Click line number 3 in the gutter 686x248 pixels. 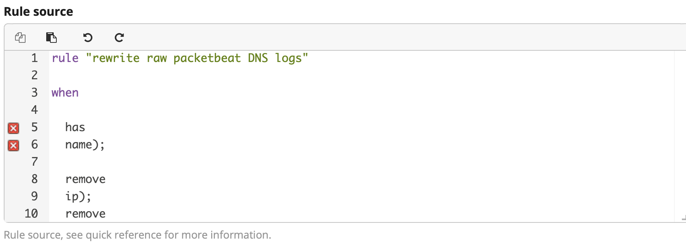pos(35,92)
